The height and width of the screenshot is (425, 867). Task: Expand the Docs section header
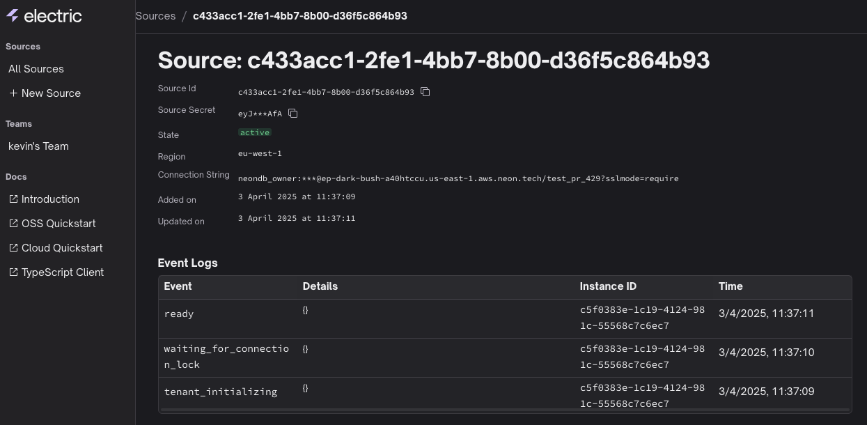16,177
